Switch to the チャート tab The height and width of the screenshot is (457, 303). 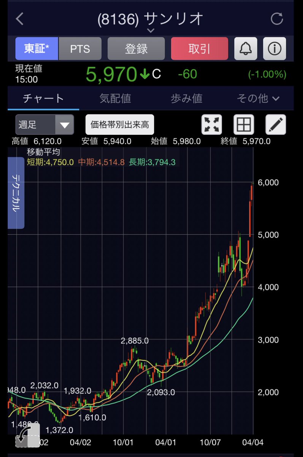click(43, 98)
